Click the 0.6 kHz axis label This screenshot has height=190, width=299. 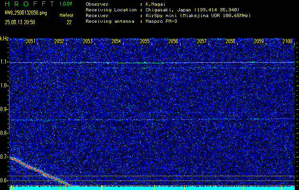coord(4,180)
